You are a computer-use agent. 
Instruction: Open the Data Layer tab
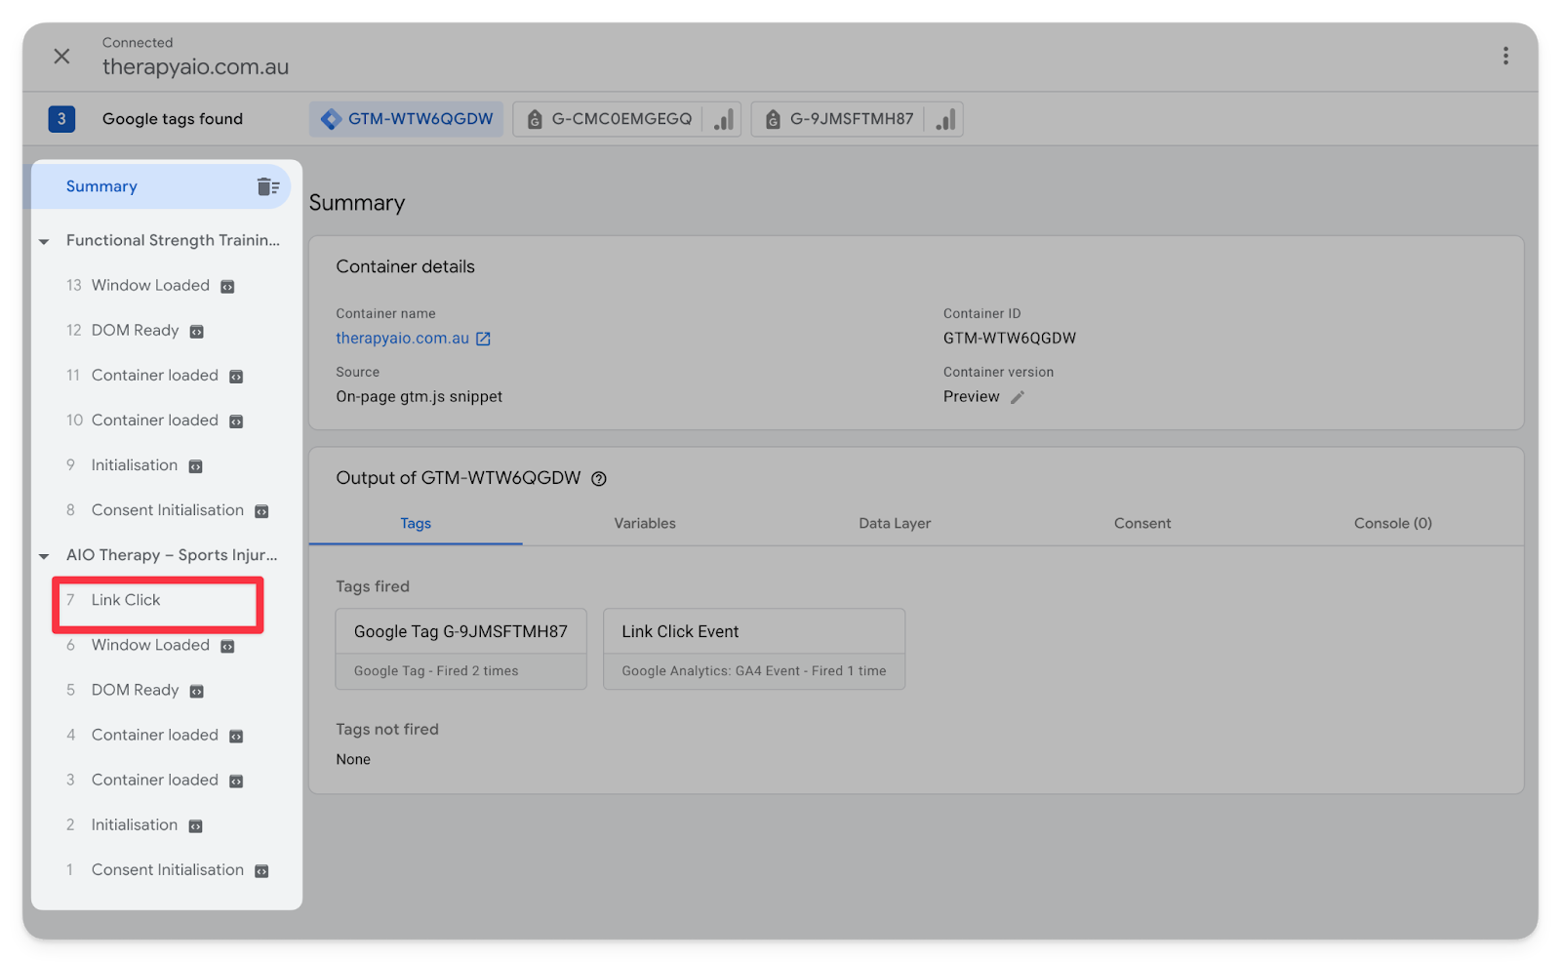894,523
